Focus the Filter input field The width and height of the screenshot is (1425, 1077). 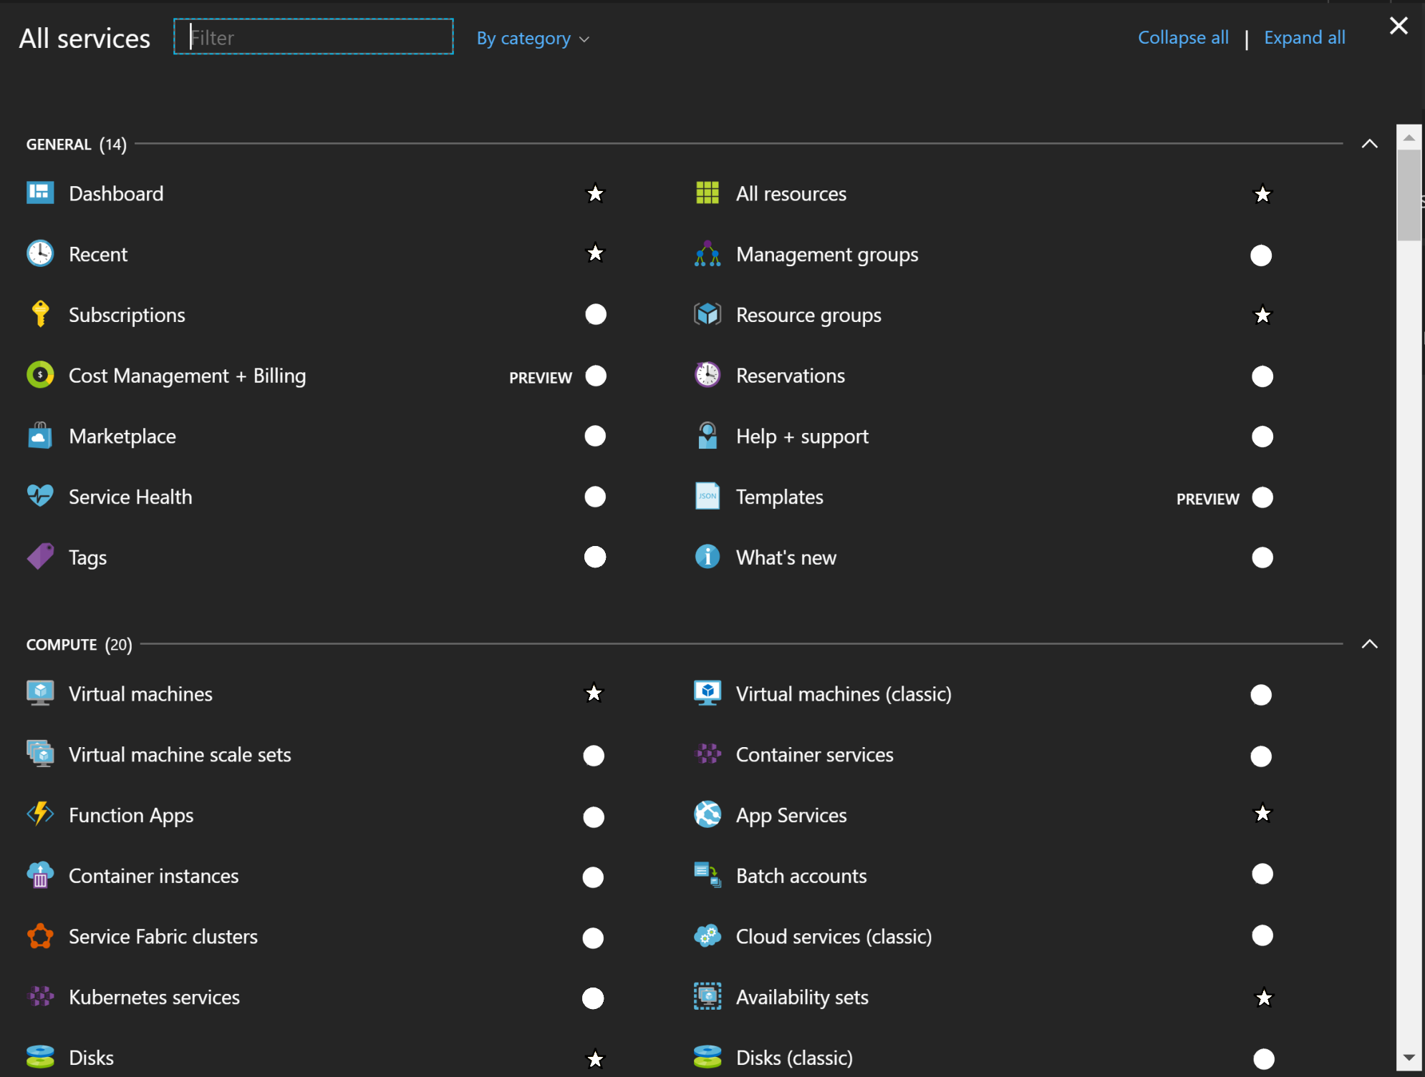point(314,36)
